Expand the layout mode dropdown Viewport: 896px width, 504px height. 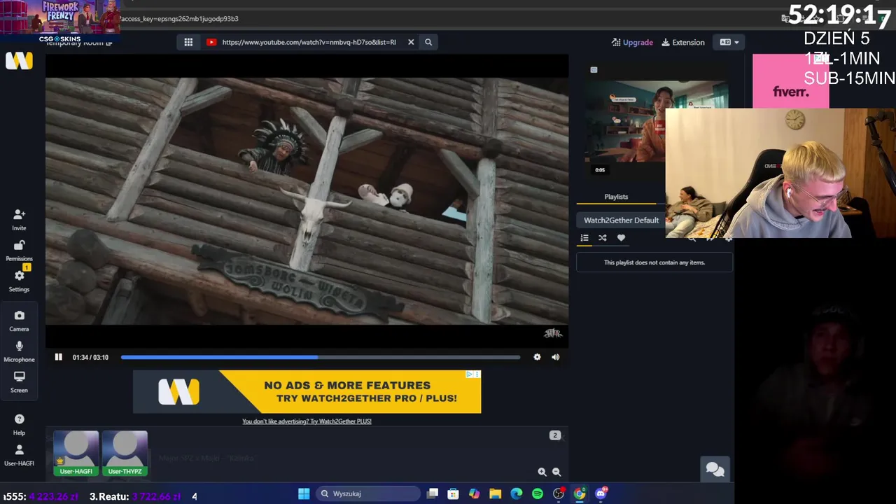pyautogui.click(x=729, y=42)
